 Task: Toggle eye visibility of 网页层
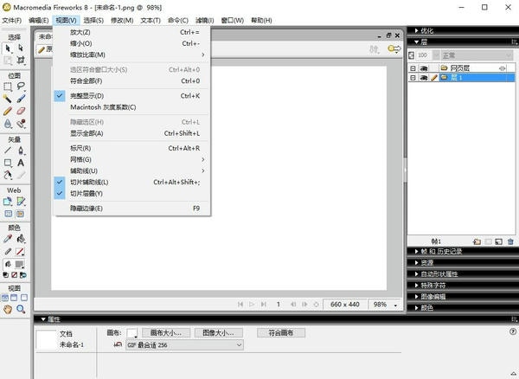tap(424, 68)
